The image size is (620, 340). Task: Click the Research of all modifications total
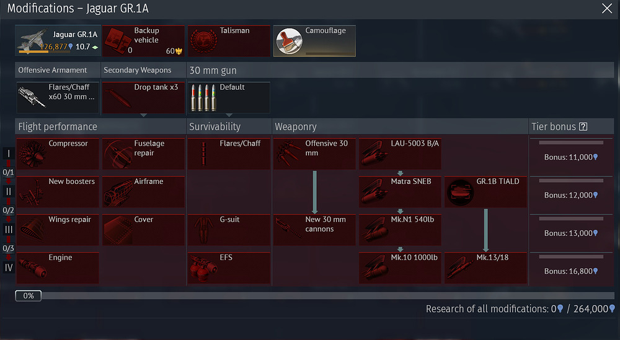[x=520, y=309]
